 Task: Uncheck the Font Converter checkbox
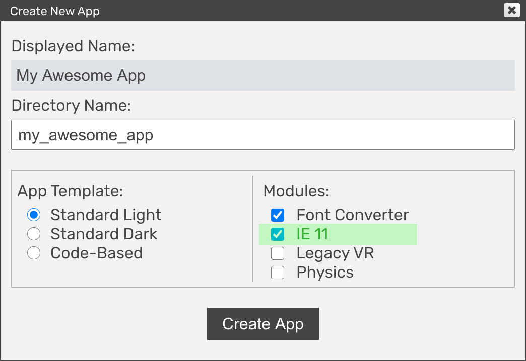[x=278, y=215]
